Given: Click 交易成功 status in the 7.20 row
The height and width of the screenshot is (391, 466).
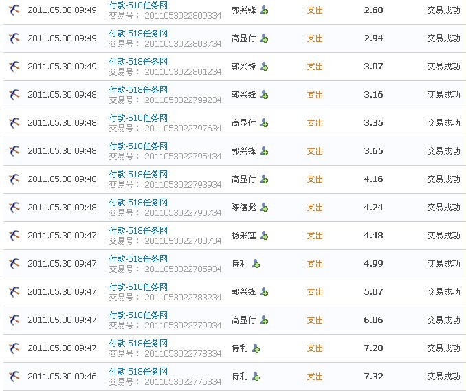Looking at the screenshot, I should [443, 348].
